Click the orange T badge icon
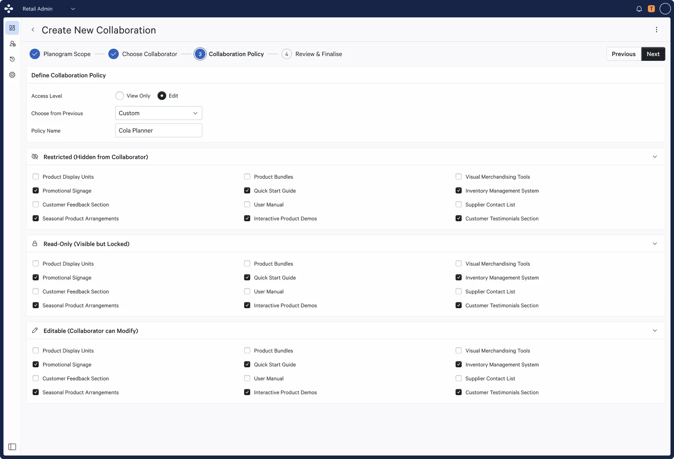 pyautogui.click(x=651, y=9)
